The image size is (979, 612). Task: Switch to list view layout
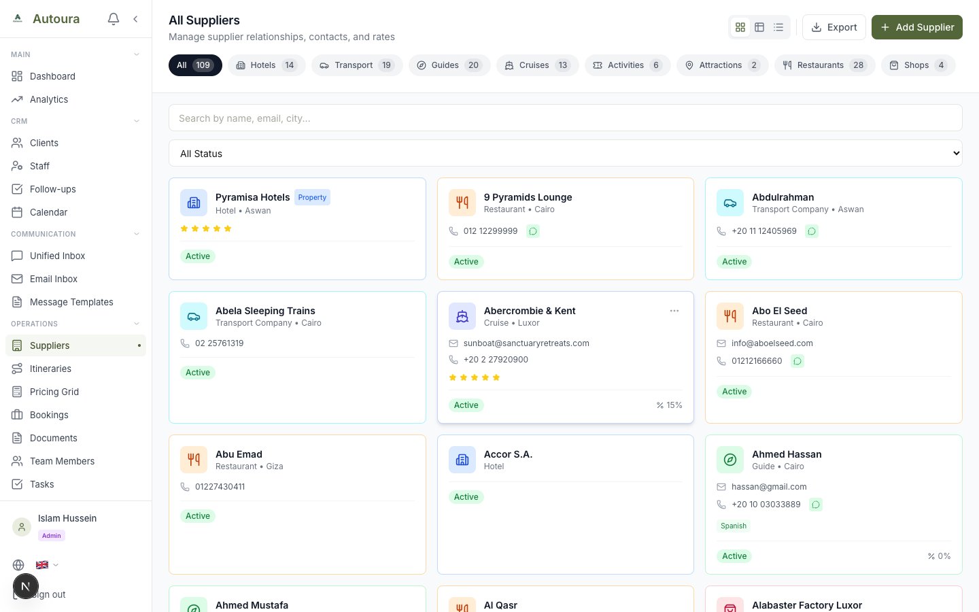pos(778,27)
